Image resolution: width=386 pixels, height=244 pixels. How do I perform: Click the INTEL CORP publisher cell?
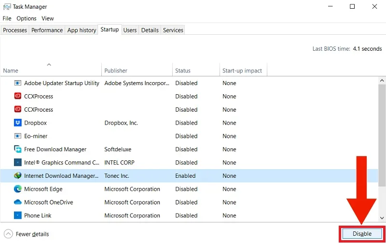coord(119,162)
